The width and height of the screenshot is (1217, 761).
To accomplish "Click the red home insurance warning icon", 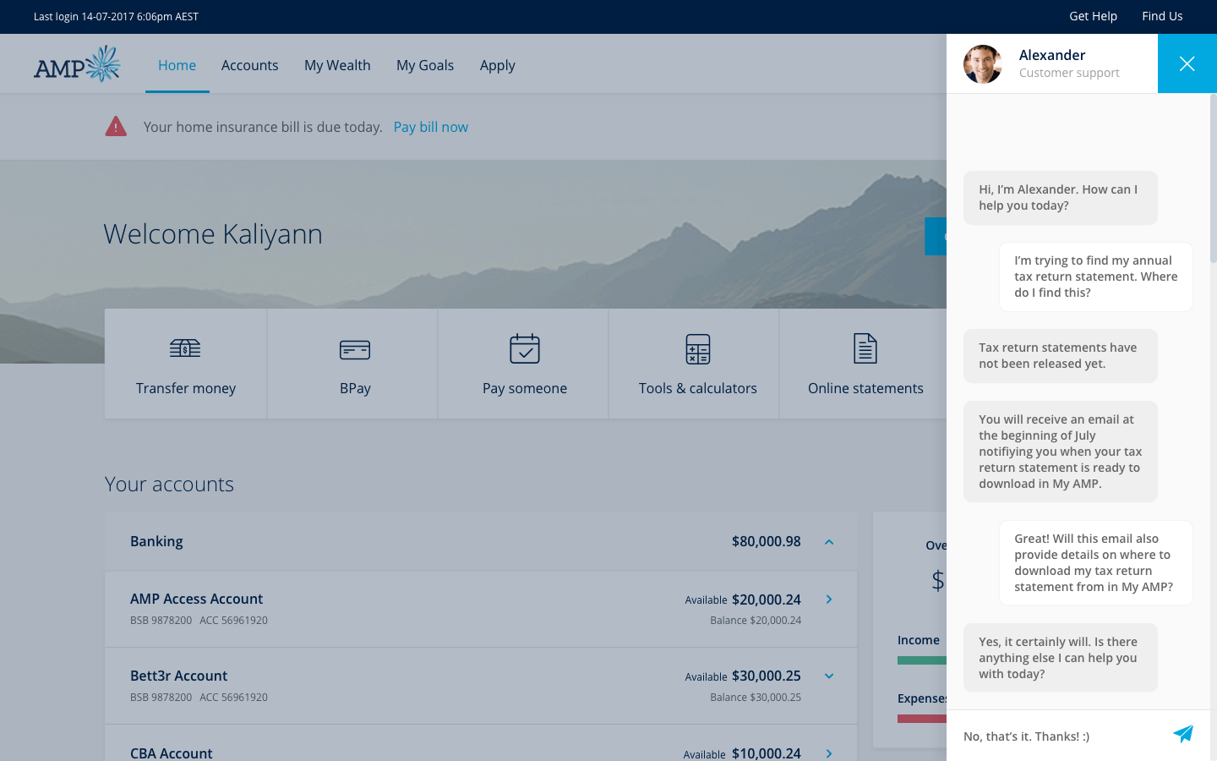I will coord(116,127).
